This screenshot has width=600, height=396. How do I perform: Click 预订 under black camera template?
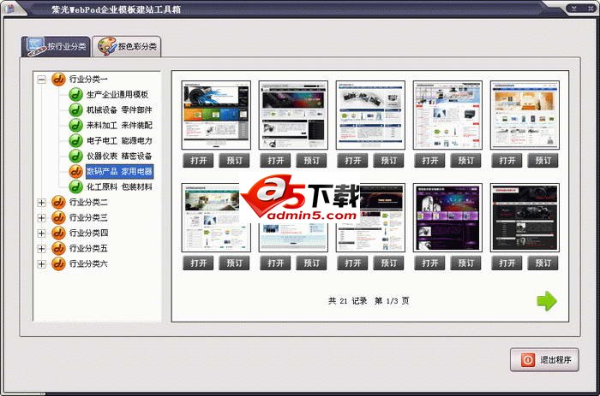[x=543, y=263]
